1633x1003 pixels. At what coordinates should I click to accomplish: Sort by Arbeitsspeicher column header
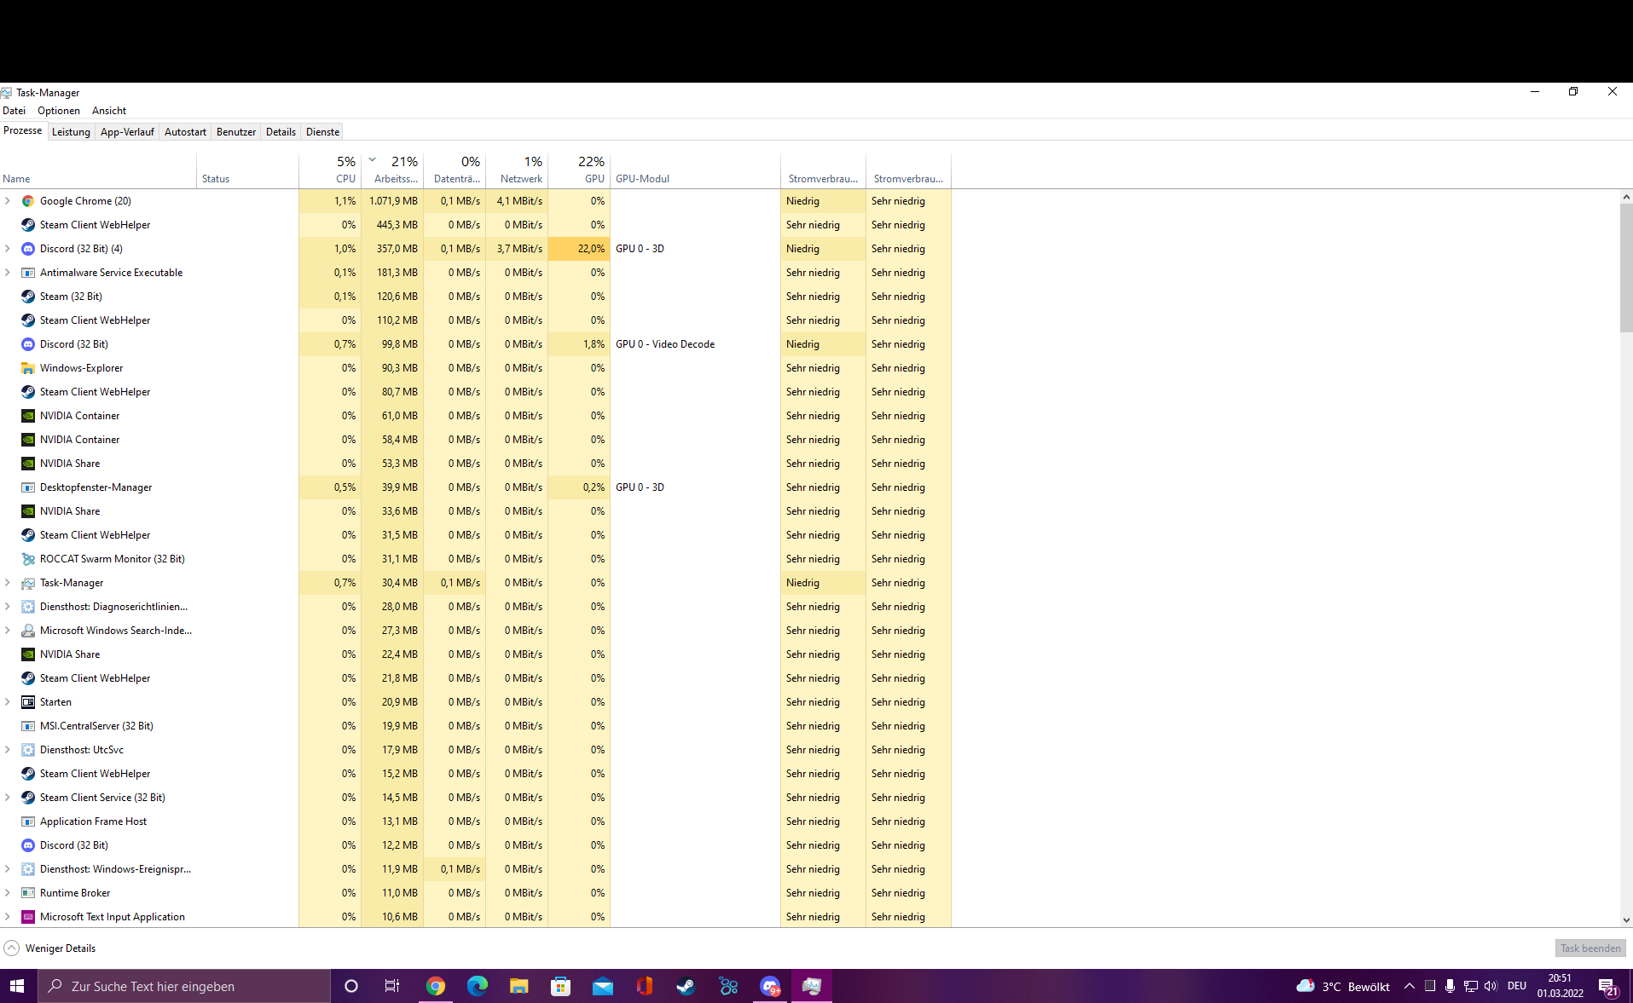[392, 170]
